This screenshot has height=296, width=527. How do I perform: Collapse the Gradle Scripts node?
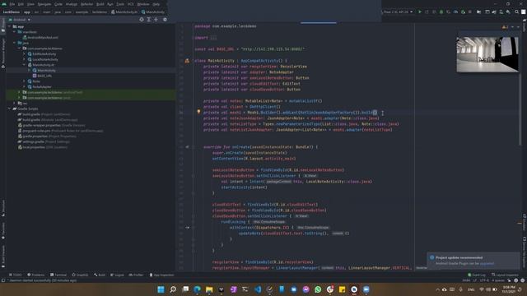(9, 109)
